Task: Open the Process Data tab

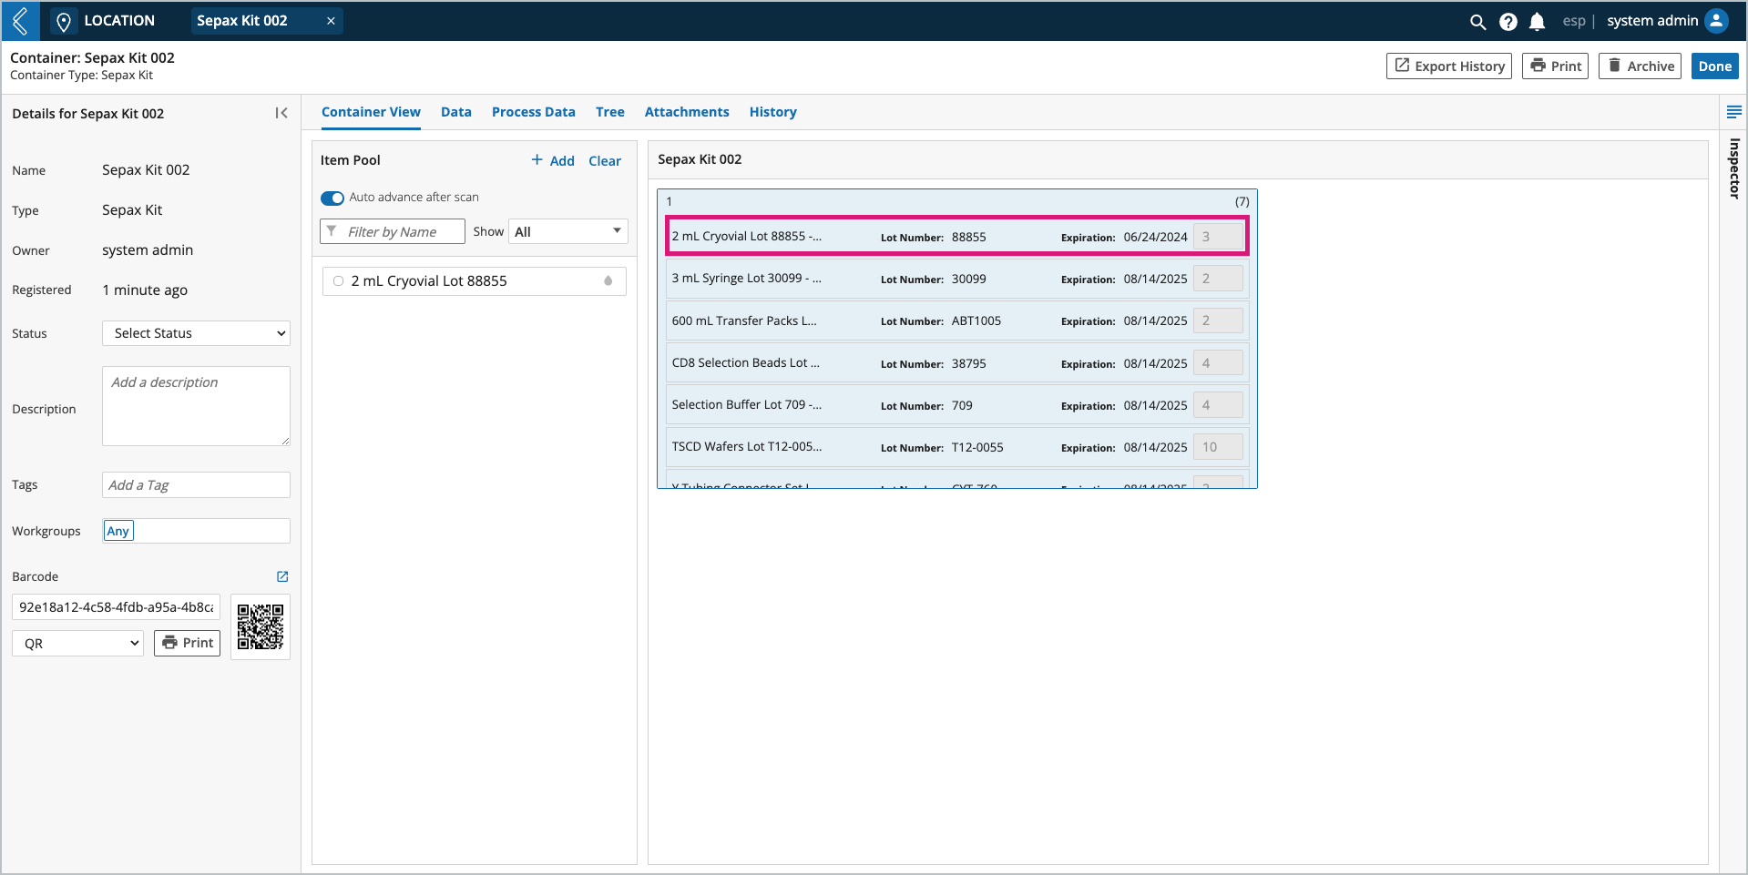Action: click(x=534, y=112)
